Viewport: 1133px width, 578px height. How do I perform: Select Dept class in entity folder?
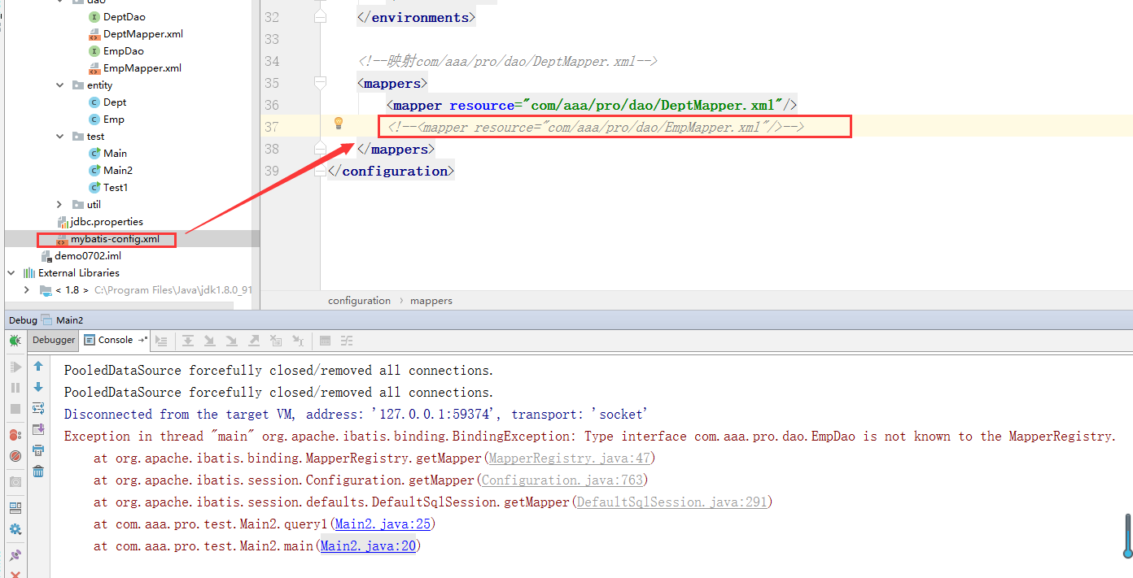(x=115, y=102)
